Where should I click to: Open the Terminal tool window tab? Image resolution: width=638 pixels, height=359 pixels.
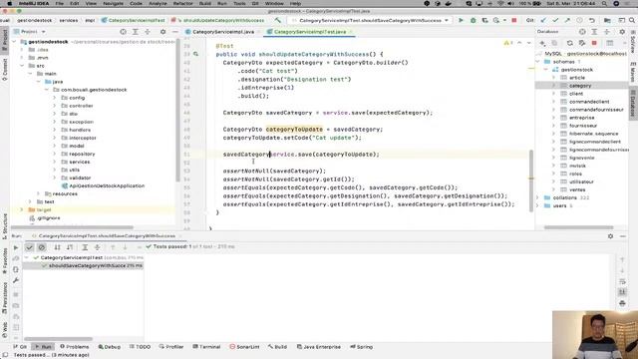point(206,347)
